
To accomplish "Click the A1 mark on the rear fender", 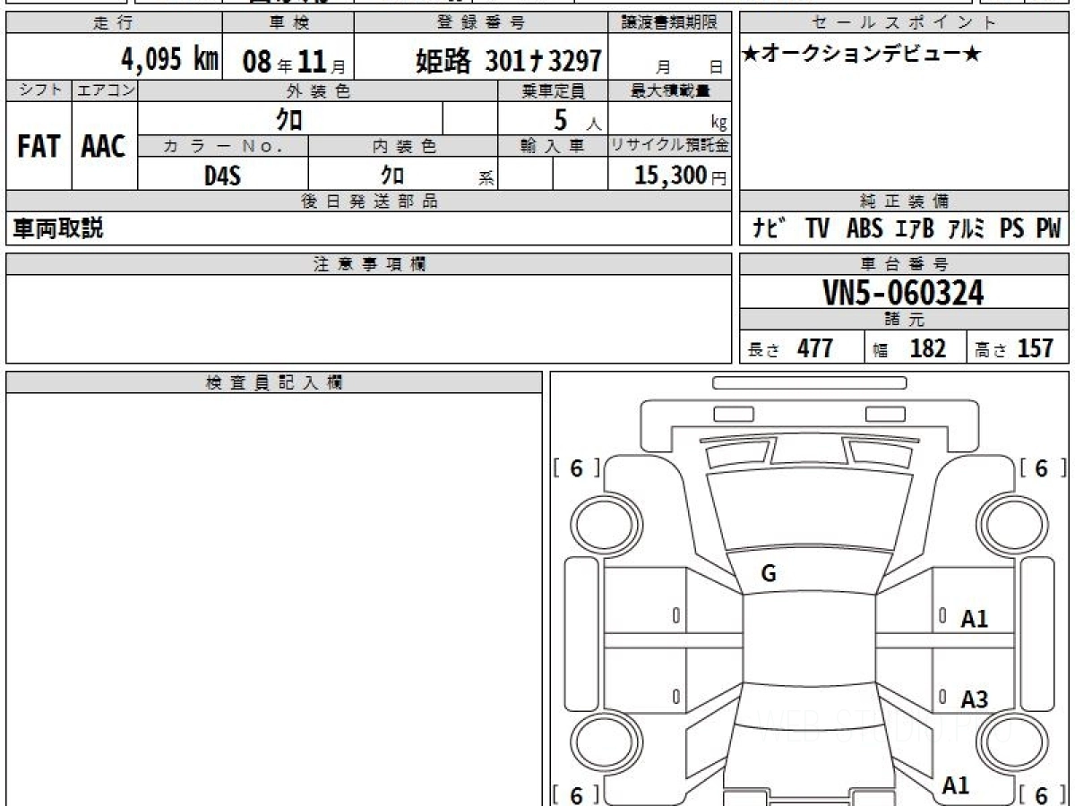I will 956,785.
